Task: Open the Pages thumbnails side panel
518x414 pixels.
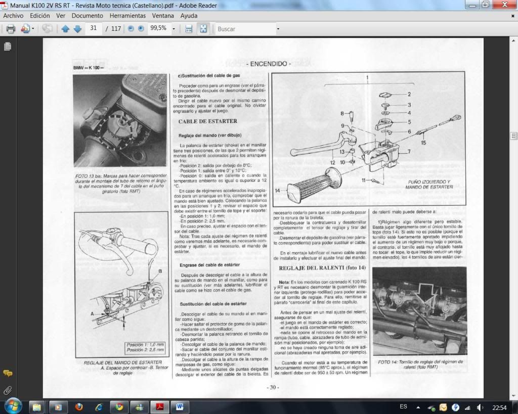Action: 8,47
